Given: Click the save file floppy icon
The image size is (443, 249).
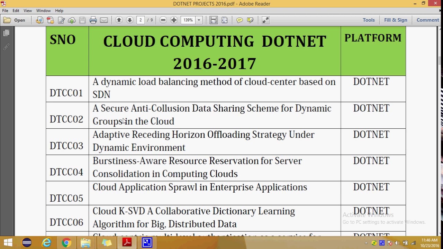Looking at the screenshot, I should 82,20.
